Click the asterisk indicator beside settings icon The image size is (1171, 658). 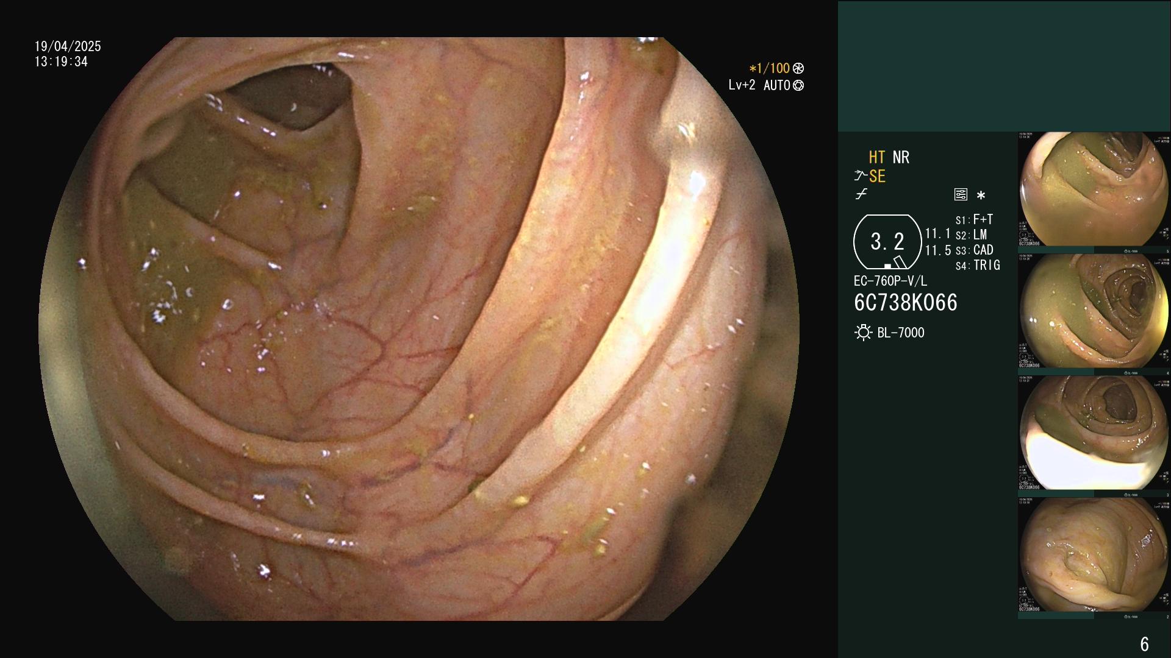click(x=981, y=195)
